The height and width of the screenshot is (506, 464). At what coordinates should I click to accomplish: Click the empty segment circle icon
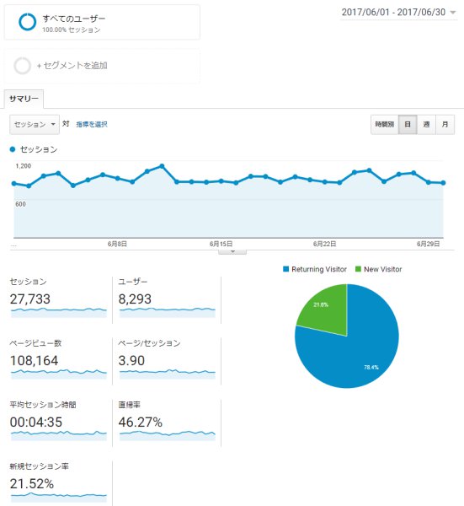point(22,66)
